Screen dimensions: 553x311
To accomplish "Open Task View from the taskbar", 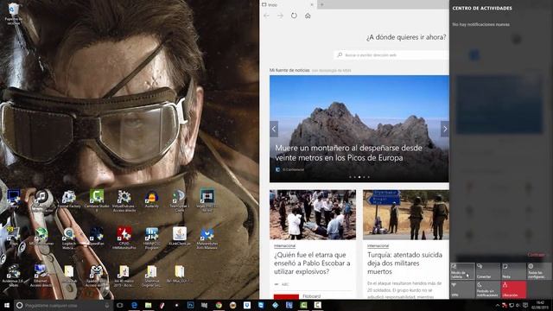I will [x=120, y=305].
